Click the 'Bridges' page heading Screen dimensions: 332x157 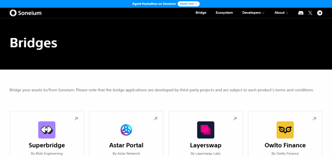pos(33,43)
